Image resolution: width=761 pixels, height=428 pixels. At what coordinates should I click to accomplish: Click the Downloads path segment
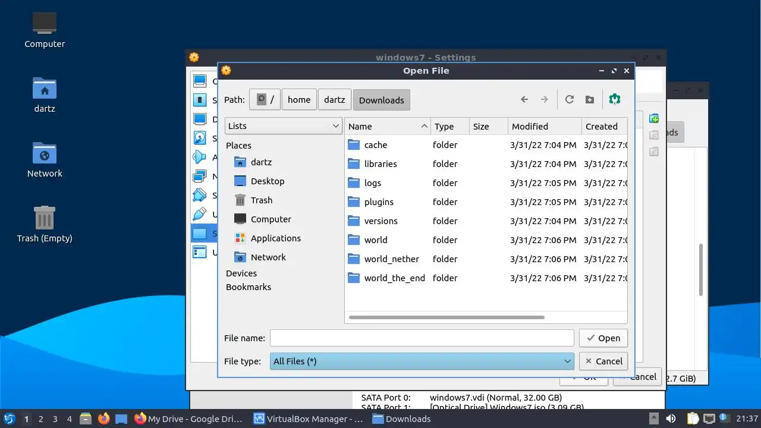click(381, 100)
